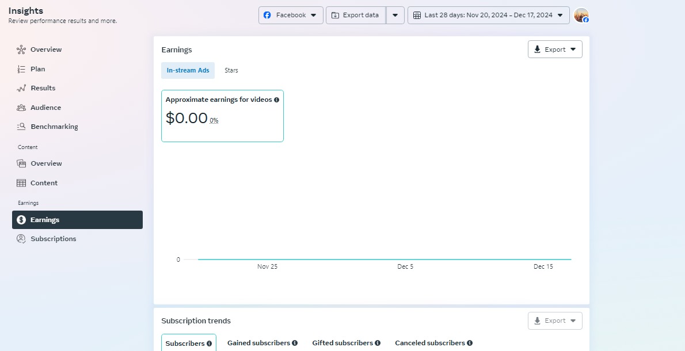Click the Benchmarking icon in sidebar
Viewport: 685px width, 351px height.
coord(21,127)
